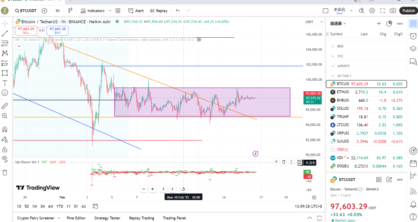Publish the chart idea
The height and width of the screenshot is (222, 418).
point(408,11)
